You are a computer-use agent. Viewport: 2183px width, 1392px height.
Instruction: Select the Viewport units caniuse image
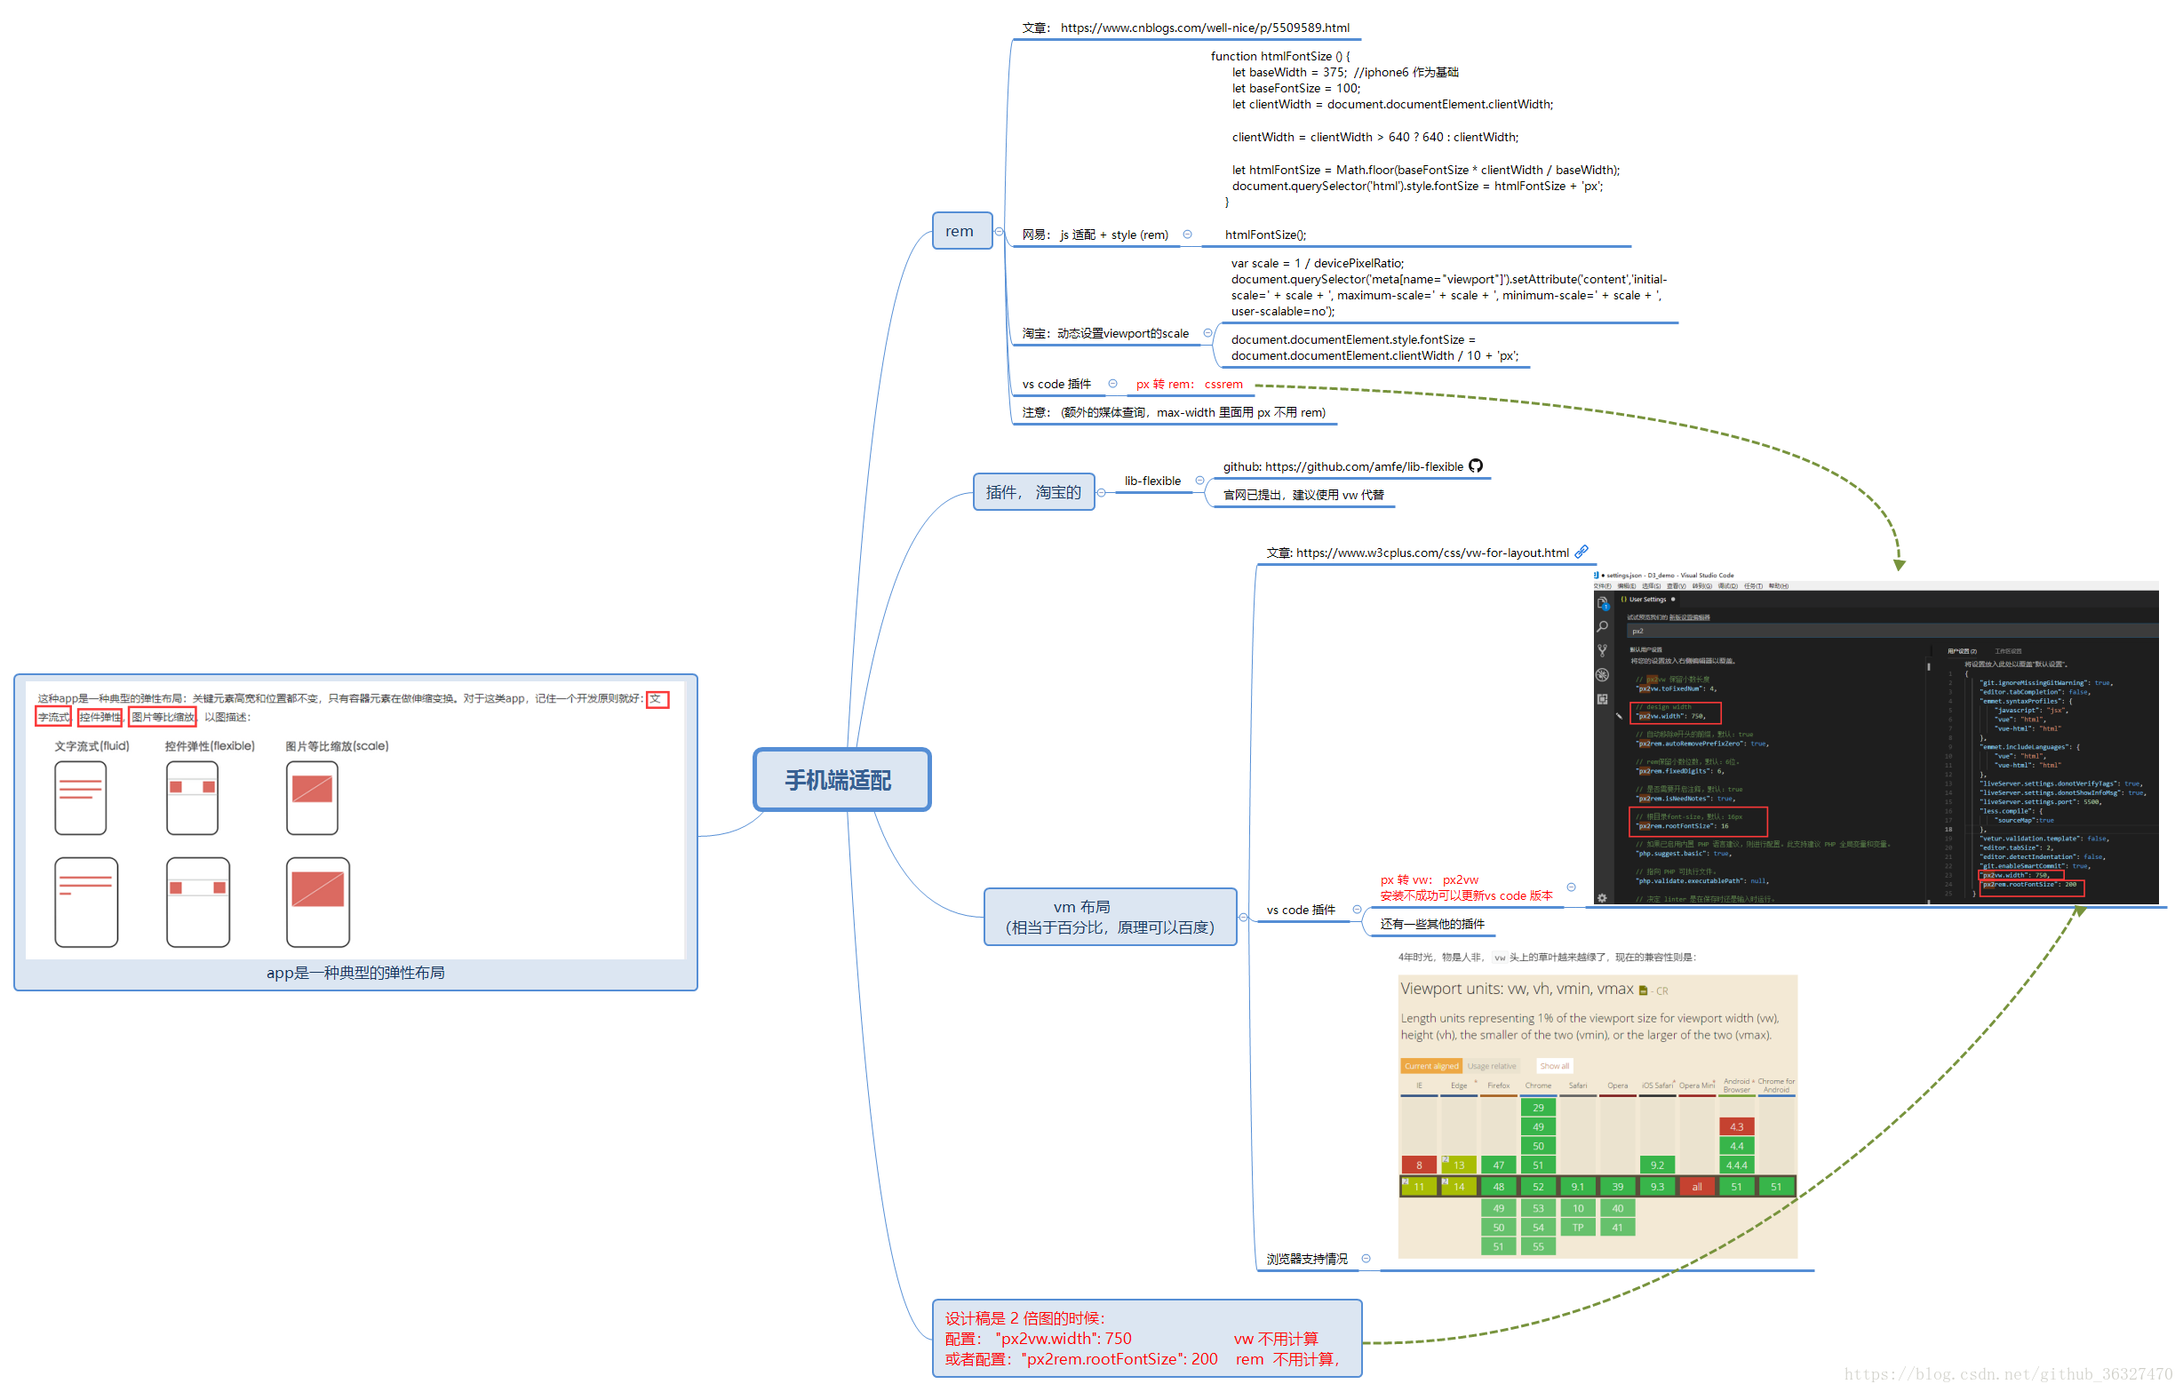1597,1117
